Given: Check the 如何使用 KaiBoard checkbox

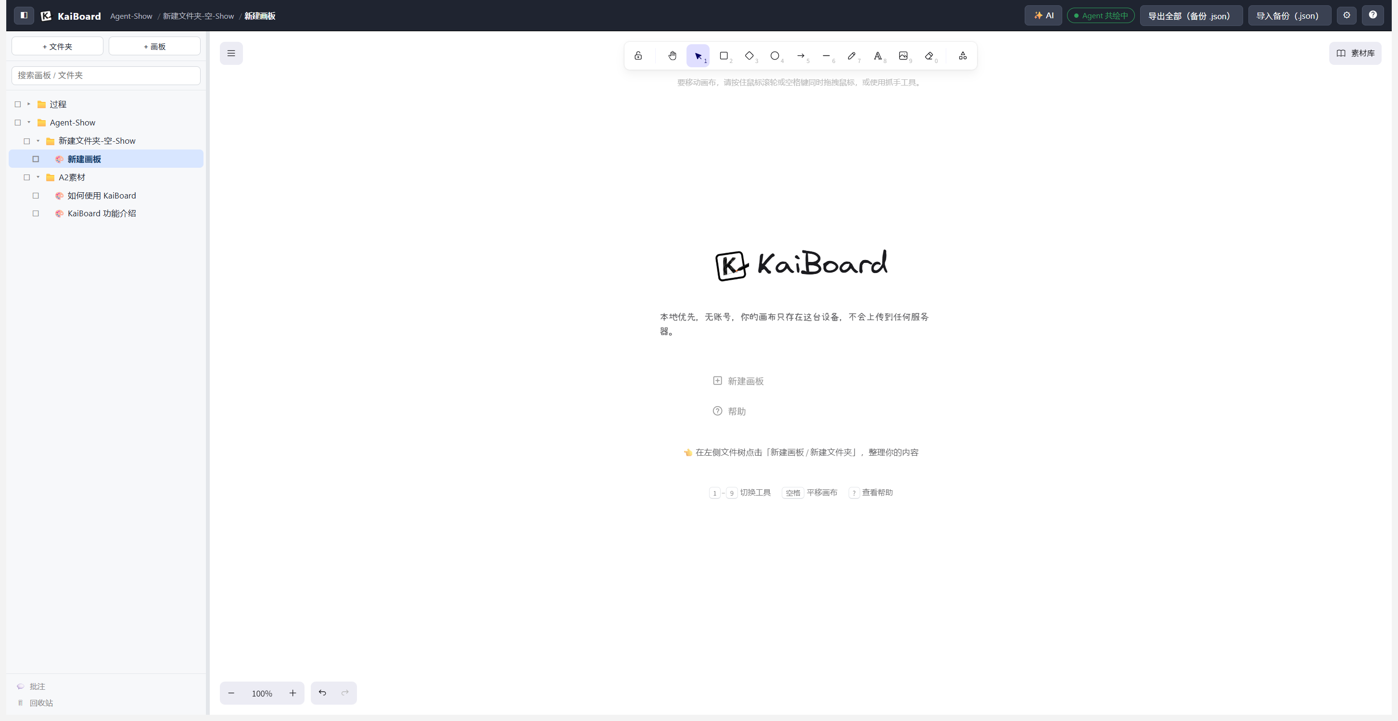Looking at the screenshot, I should point(36,196).
